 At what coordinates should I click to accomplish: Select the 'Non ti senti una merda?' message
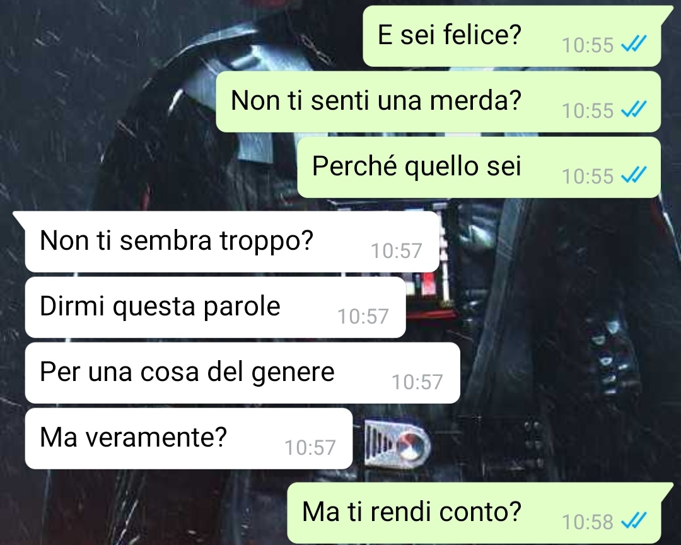click(438, 102)
